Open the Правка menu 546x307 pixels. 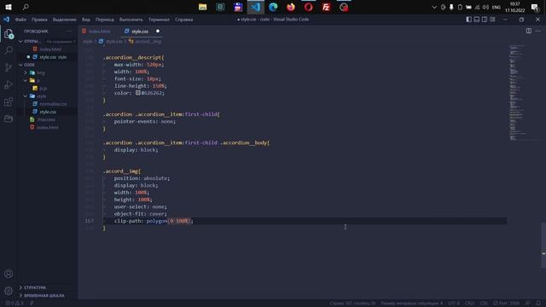click(39, 20)
